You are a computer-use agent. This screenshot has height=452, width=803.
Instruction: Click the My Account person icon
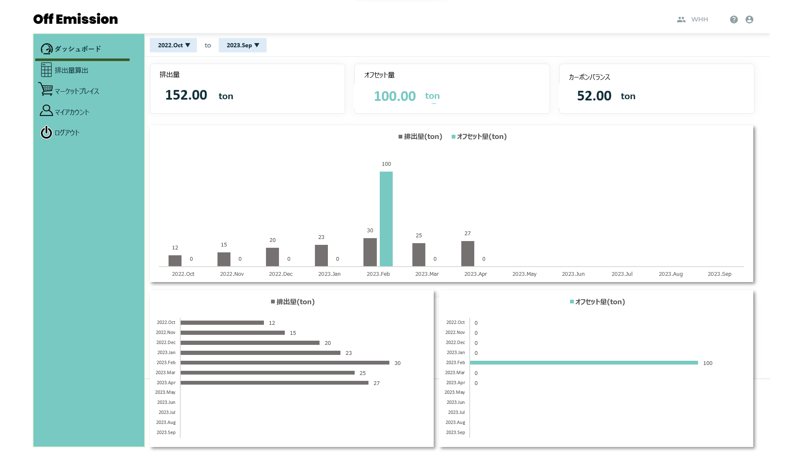click(46, 110)
